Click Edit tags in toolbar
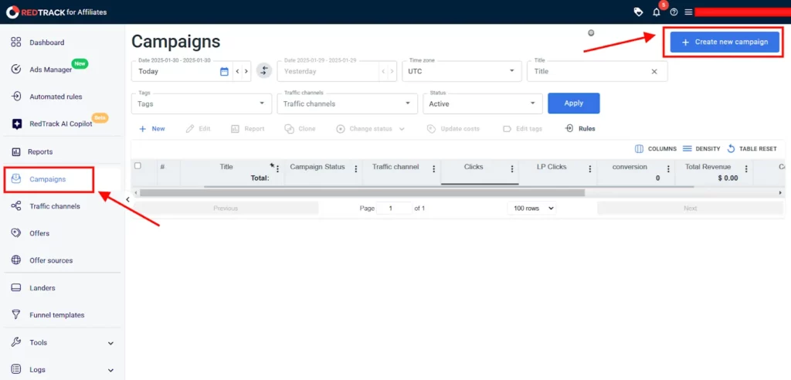791x380 pixels. click(x=523, y=129)
